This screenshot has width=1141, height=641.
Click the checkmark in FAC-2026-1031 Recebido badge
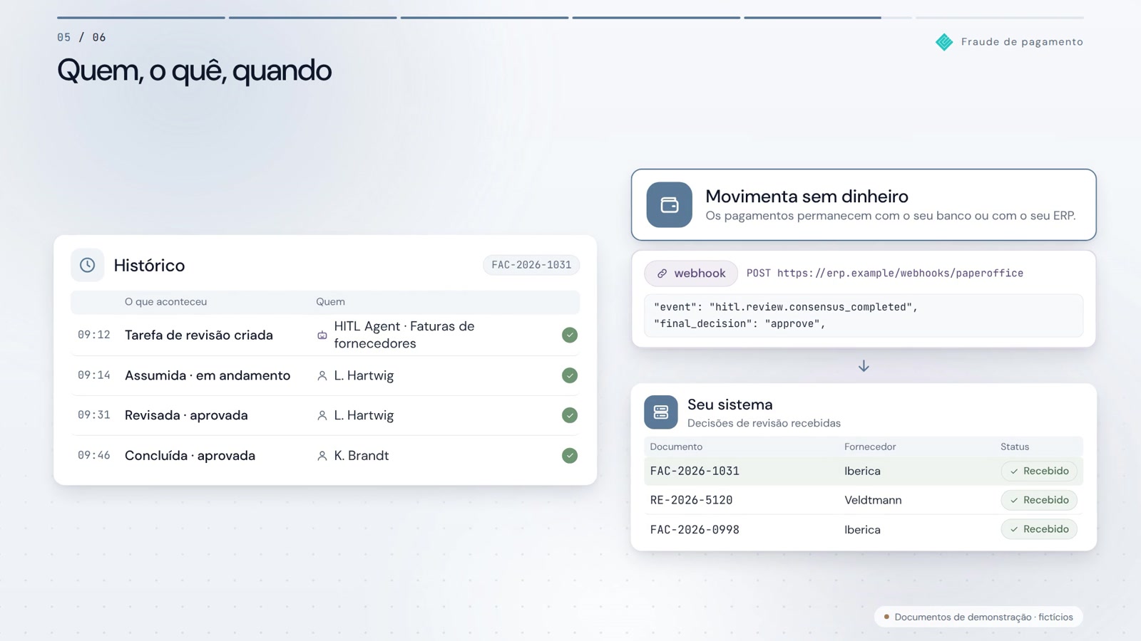tap(1014, 471)
